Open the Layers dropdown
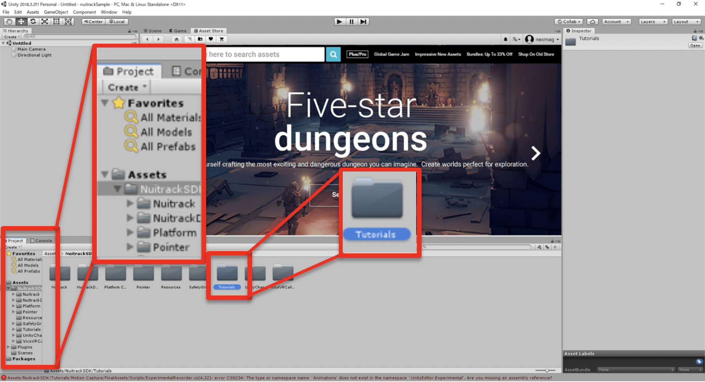705x382 pixels. pos(653,21)
